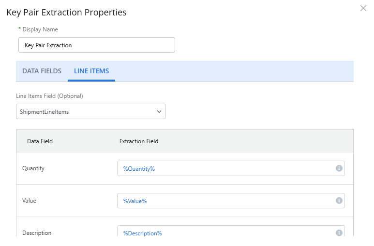This screenshot has width=374, height=246.
Task: Expand the Line Items Field chevron arrow
Action: coord(159,111)
